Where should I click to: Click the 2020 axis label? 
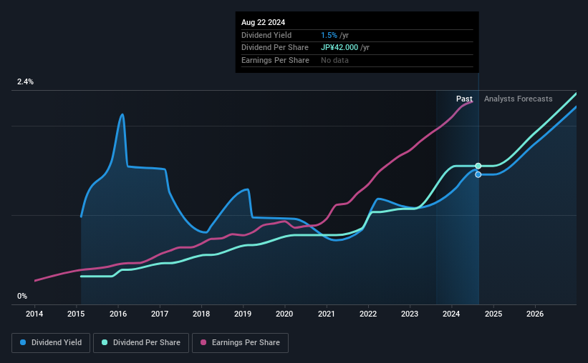[284, 314]
